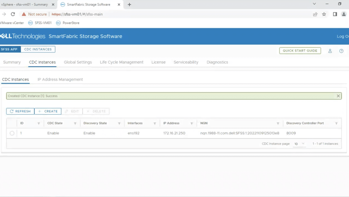Screen dimensions: 349x197
Task: Dismiss the Created CDC Instance success banner
Action: [x=338, y=96]
